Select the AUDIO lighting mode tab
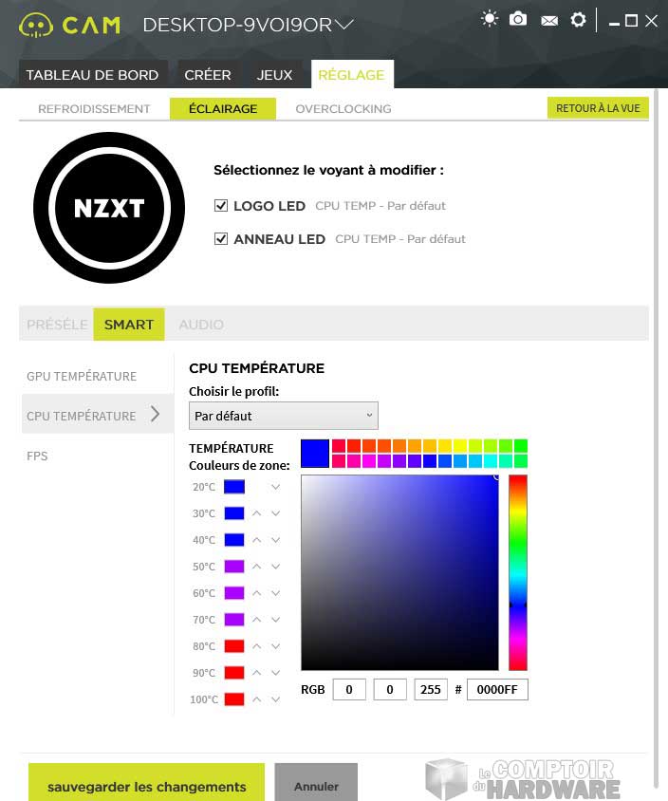This screenshot has width=668, height=801. tap(201, 325)
